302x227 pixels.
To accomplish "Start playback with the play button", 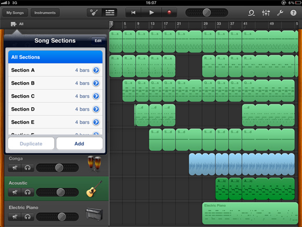I will click(x=152, y=13).
